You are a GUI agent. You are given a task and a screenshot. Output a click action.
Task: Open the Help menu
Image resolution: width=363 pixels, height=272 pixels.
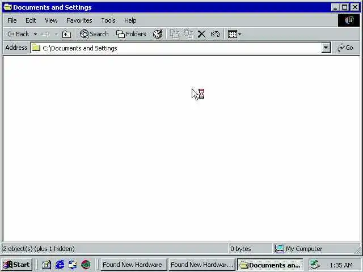coord(130,20)
